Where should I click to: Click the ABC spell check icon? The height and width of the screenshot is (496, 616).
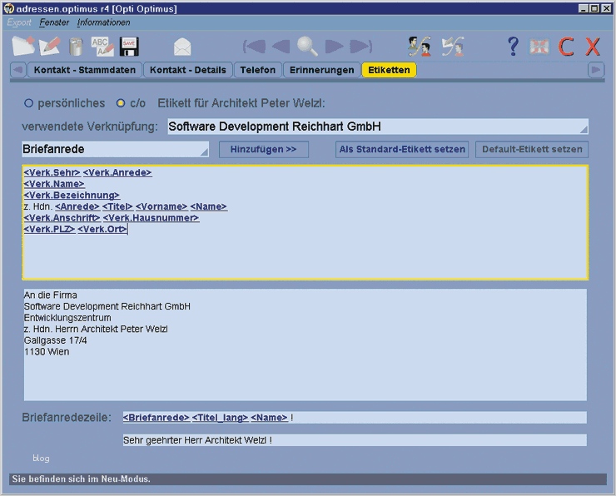pos(102,46)
